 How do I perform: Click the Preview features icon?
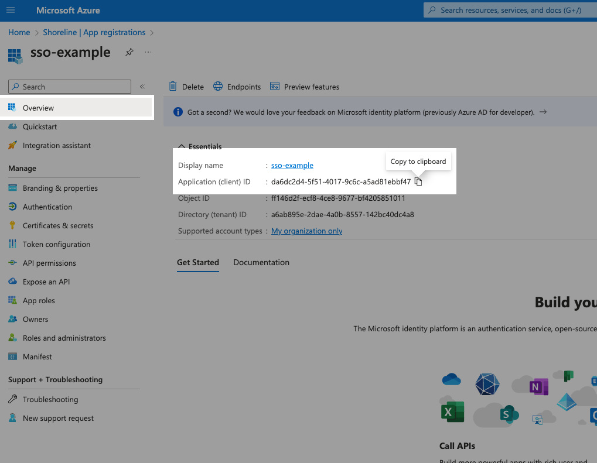point(275,87)
